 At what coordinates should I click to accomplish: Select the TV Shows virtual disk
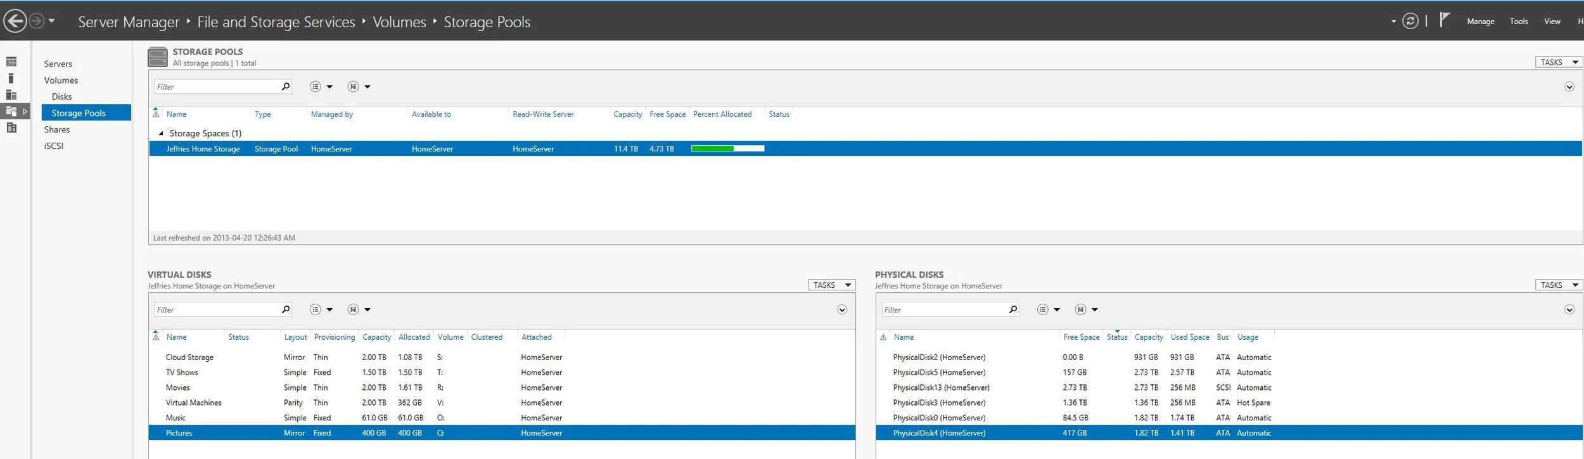502,373
